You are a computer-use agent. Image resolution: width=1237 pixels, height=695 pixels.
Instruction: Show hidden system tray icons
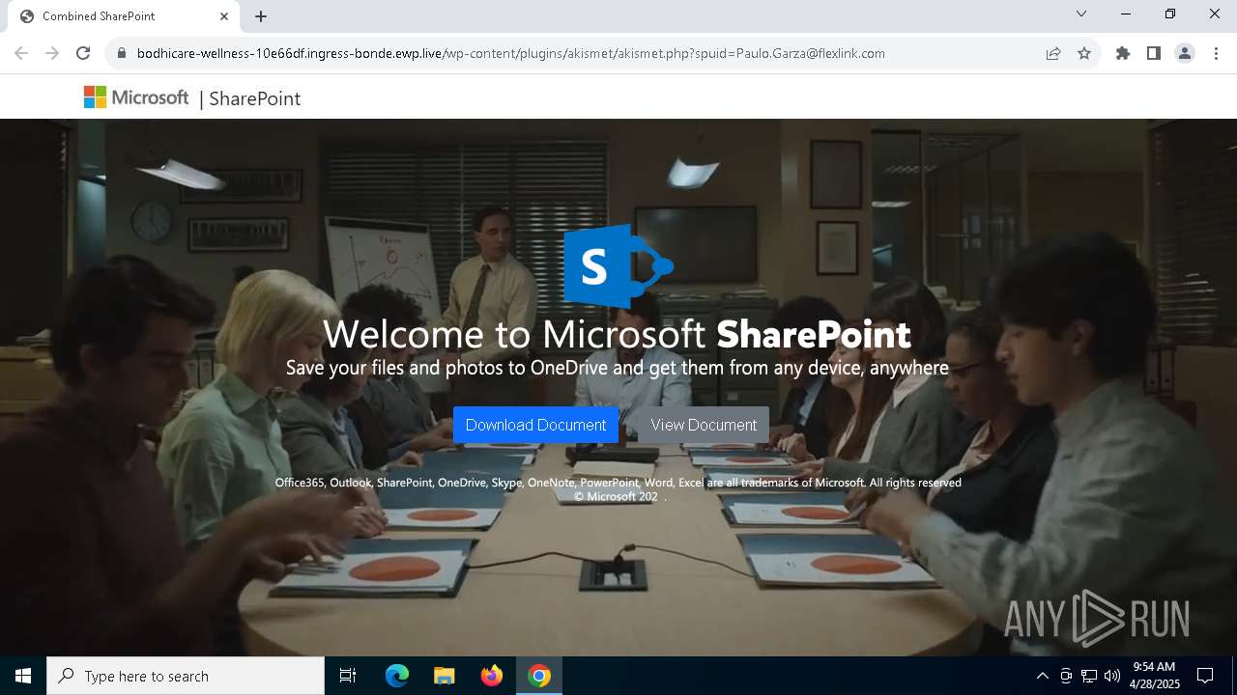pos(1042,676)
